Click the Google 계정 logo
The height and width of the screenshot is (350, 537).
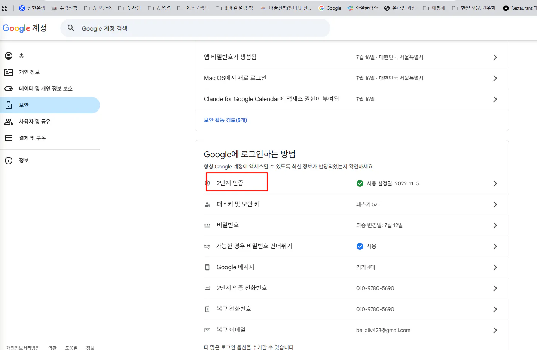click(x=25, y=28)
